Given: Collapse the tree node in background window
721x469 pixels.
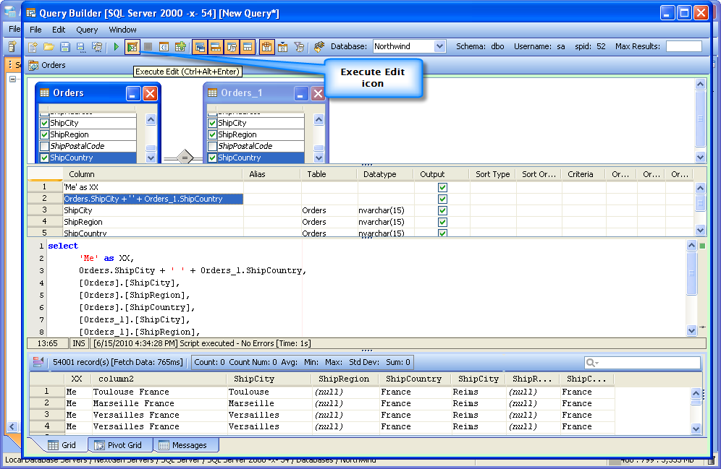Looking at the screenshot, I should (13, 79).
